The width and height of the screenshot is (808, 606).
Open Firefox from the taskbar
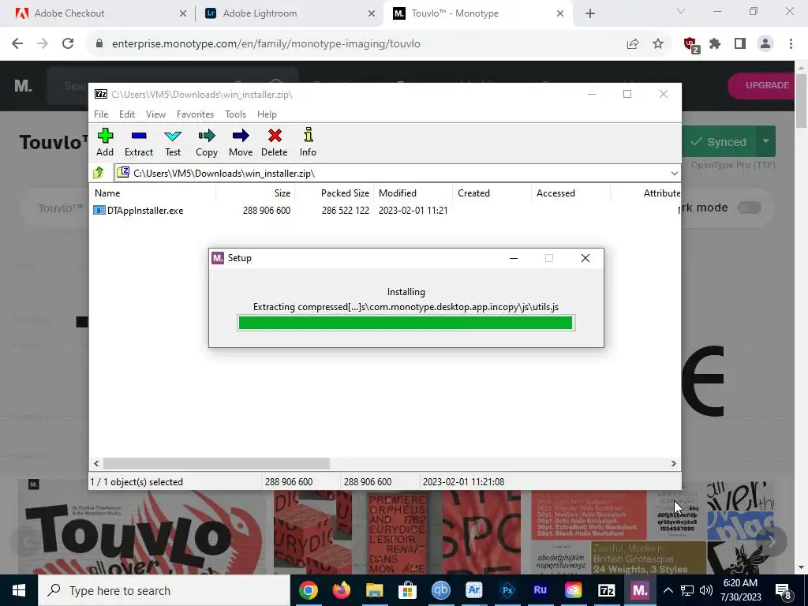pos(341,590)
